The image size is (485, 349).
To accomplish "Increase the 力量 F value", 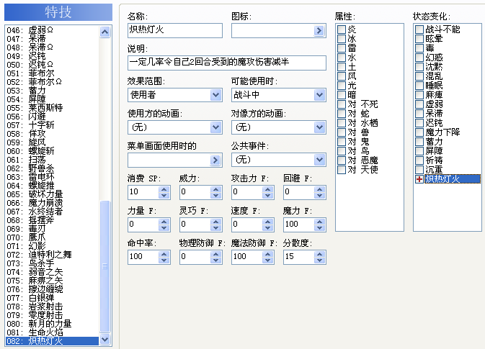I will [164, 222].
